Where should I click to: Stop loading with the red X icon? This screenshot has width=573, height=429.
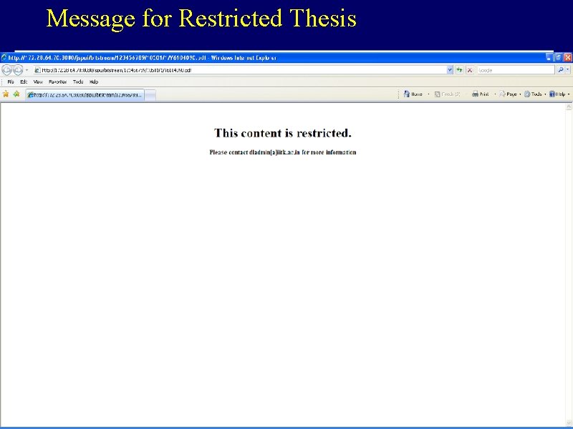[470, 70]
